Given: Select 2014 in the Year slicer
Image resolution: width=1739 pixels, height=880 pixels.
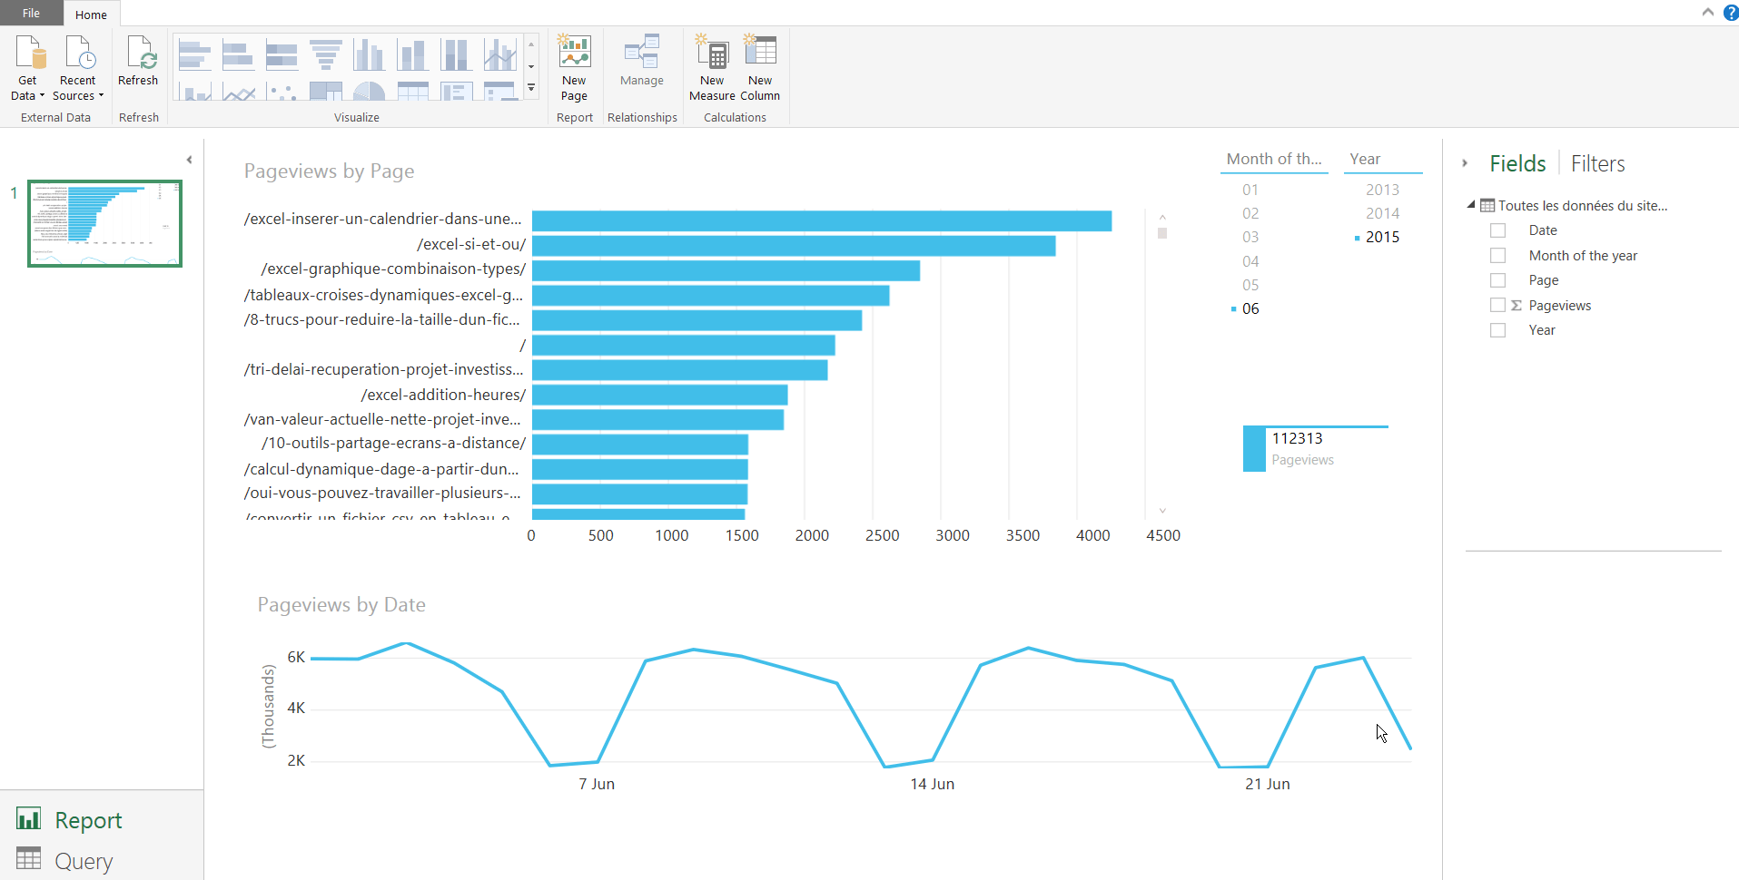Looking at the screenshot, I should pos(1382,213).
